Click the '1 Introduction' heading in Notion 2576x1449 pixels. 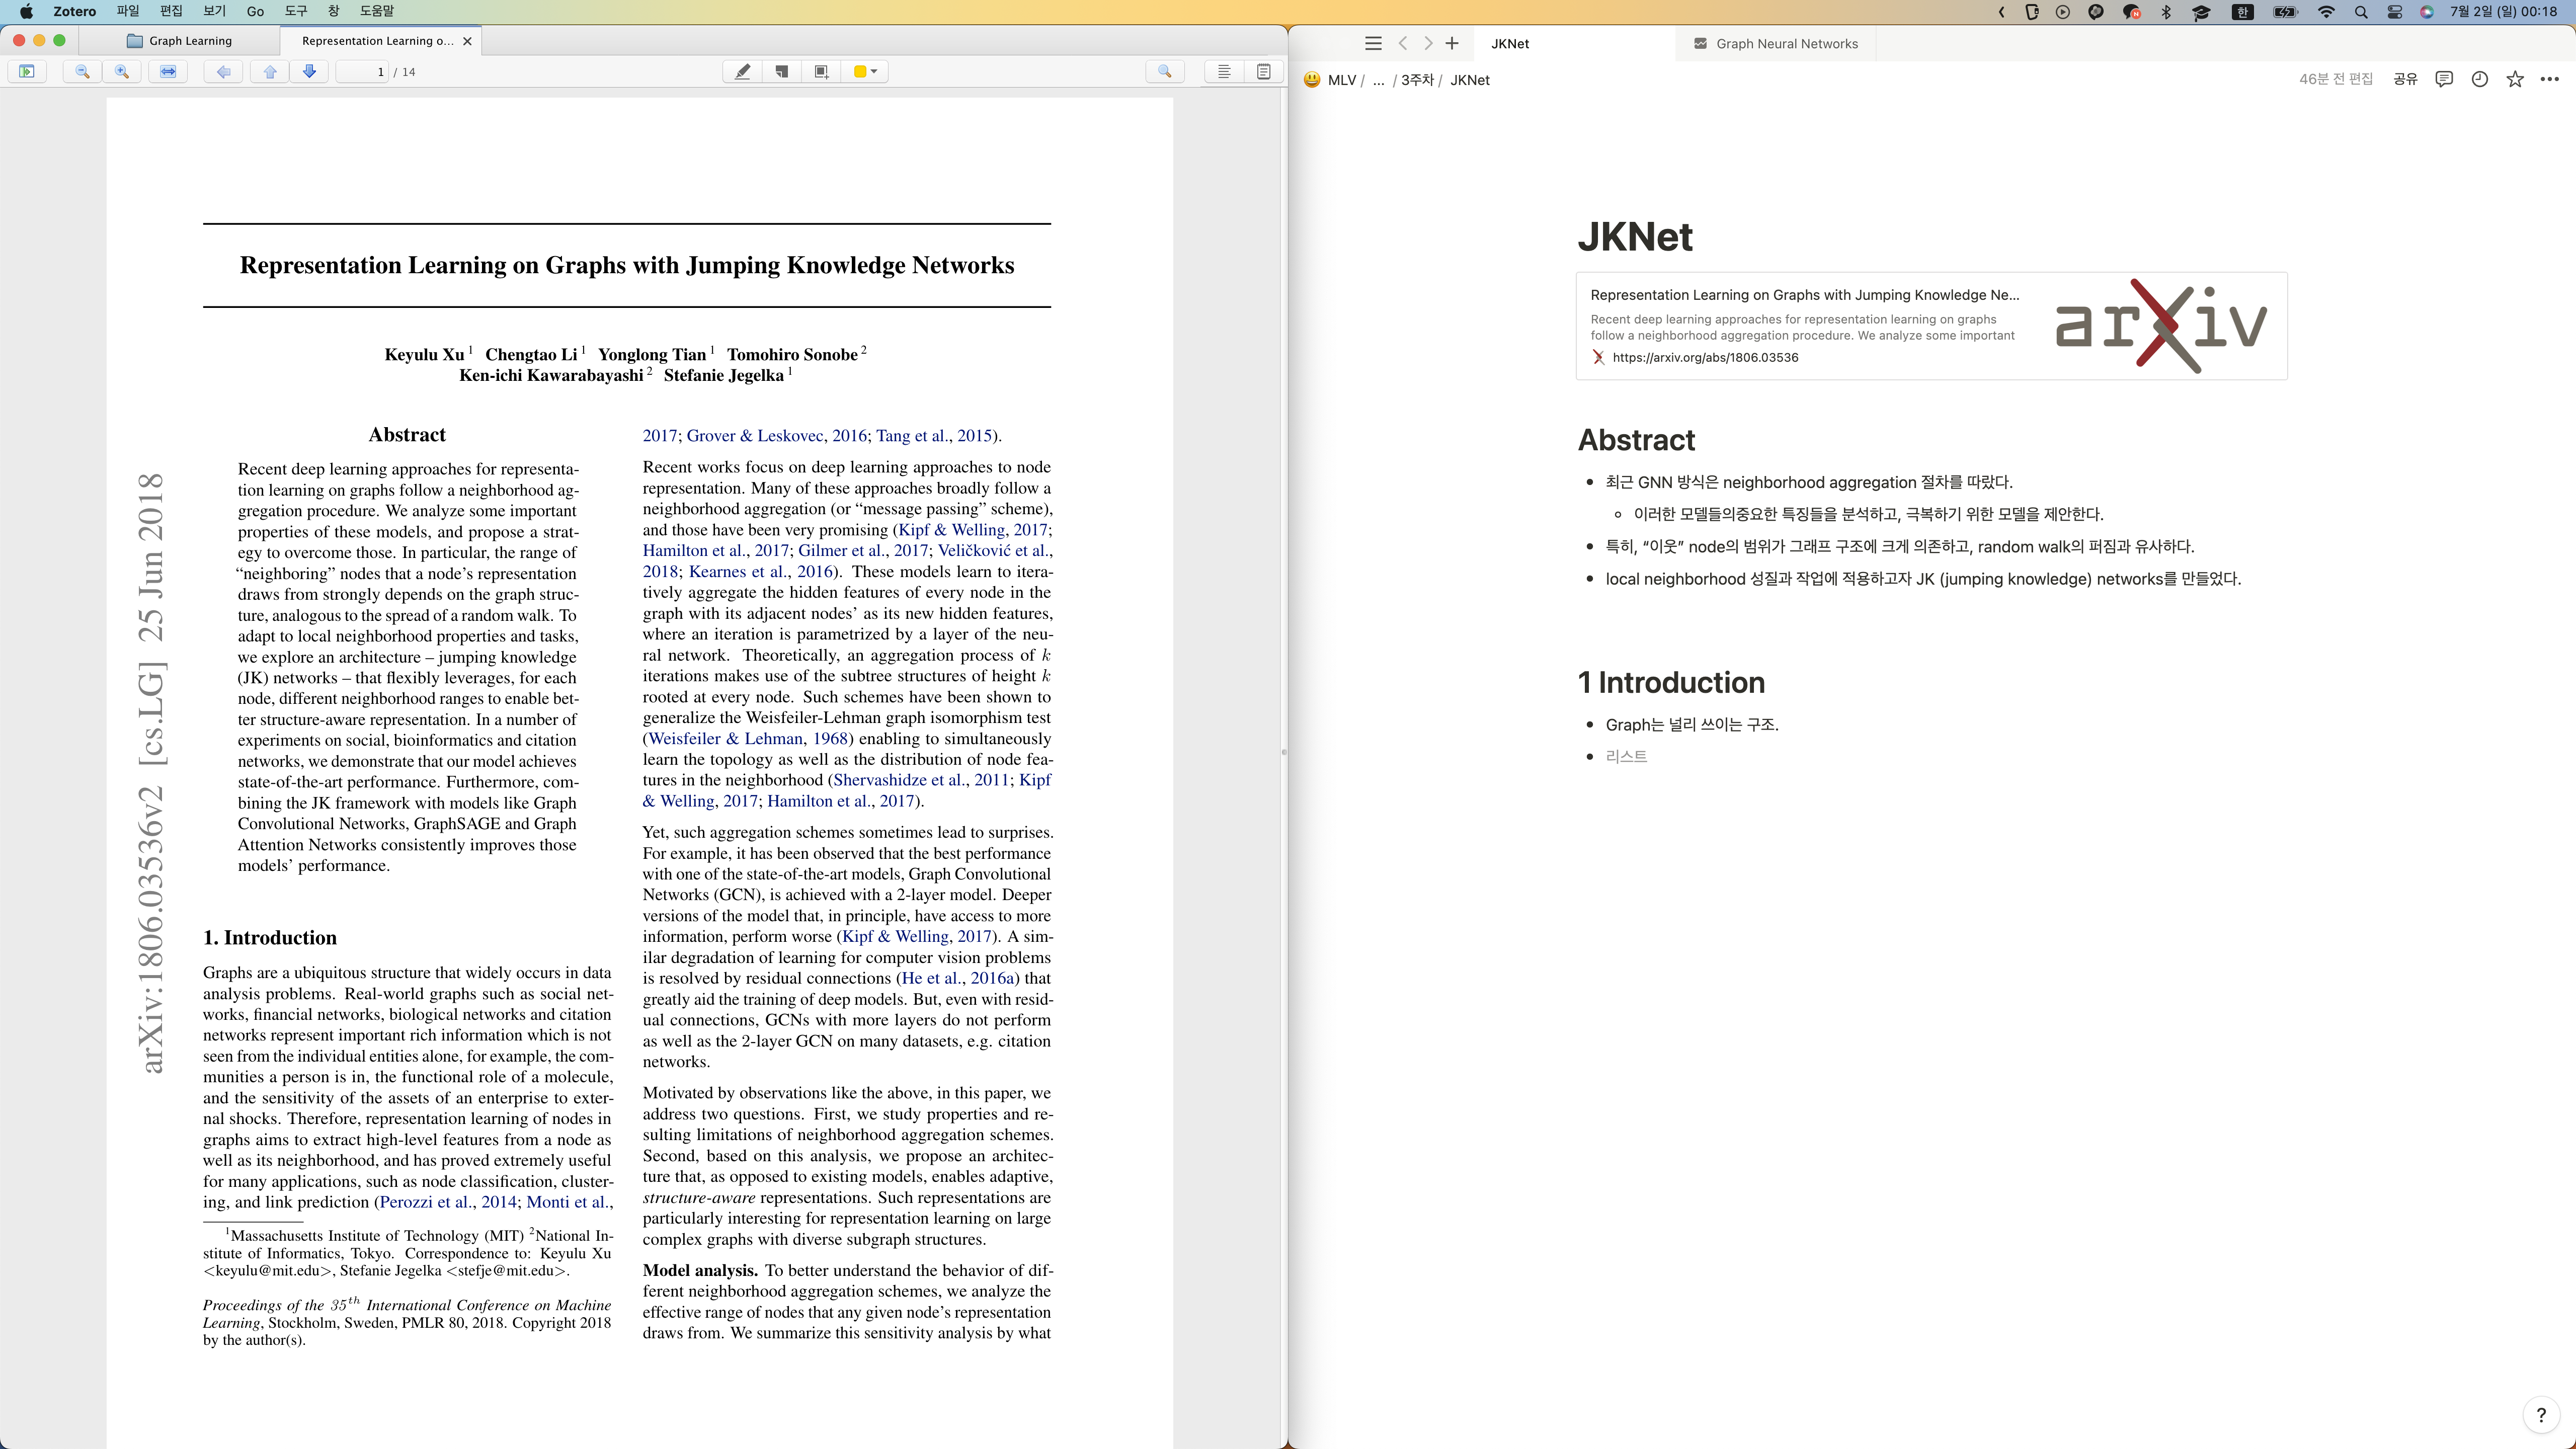[1671, 682]
